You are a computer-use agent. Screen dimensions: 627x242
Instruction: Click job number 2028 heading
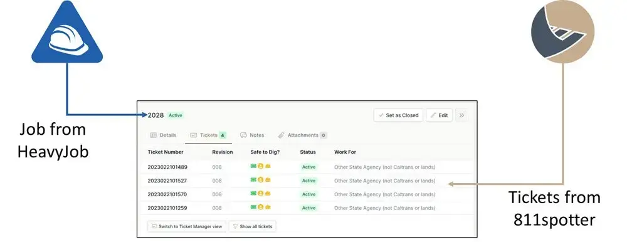[x=156, y=115]
